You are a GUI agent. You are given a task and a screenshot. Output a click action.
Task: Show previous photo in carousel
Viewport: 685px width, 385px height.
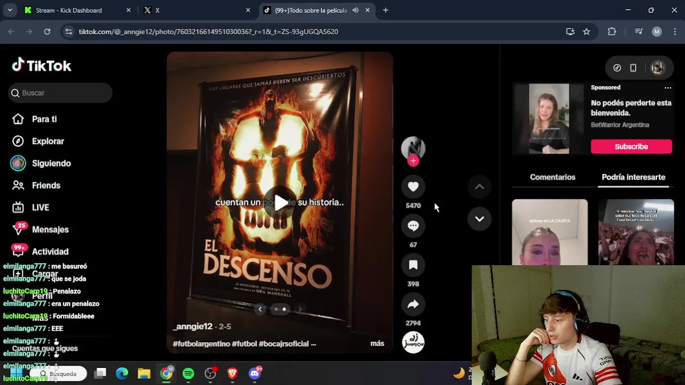pos(260,309)
